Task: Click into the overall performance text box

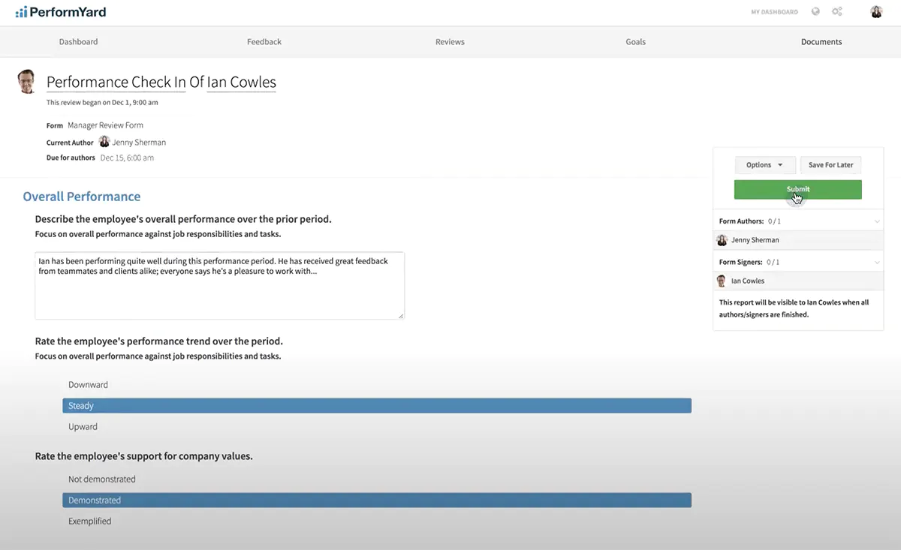Action: point(219,285)
